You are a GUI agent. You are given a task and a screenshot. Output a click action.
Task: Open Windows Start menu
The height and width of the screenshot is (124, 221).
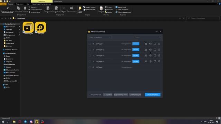tap(3, 122)
